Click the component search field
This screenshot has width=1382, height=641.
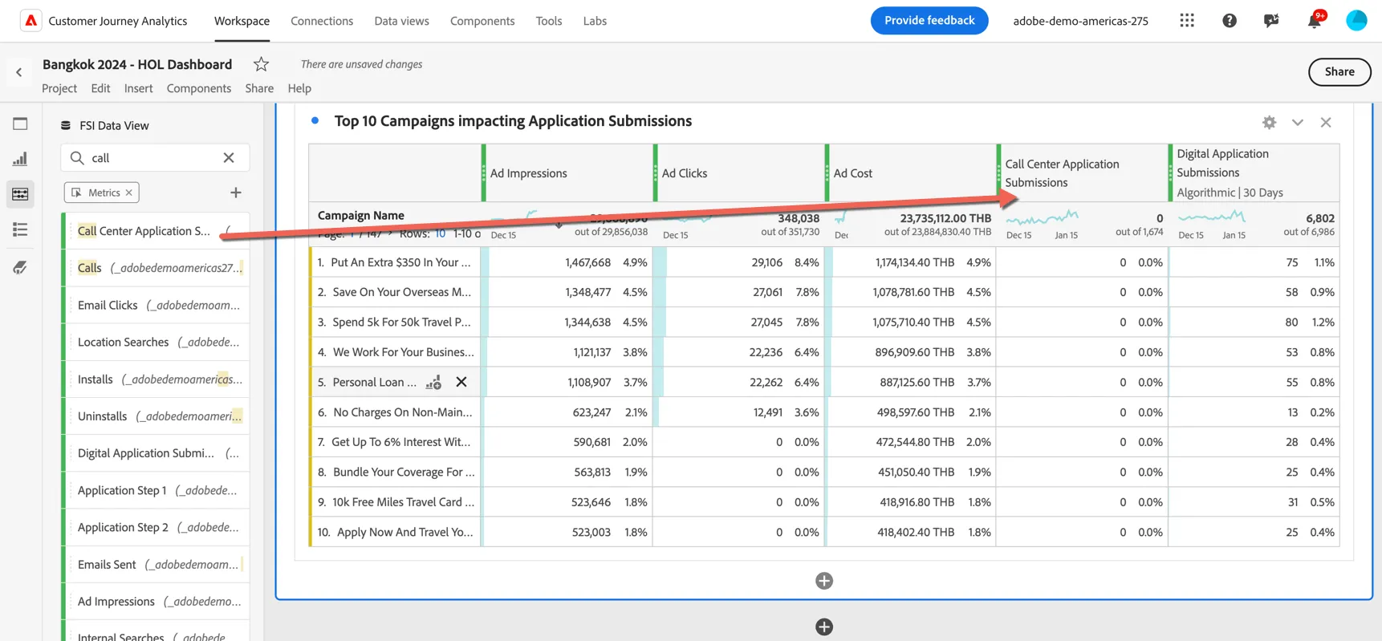[155, 158]
